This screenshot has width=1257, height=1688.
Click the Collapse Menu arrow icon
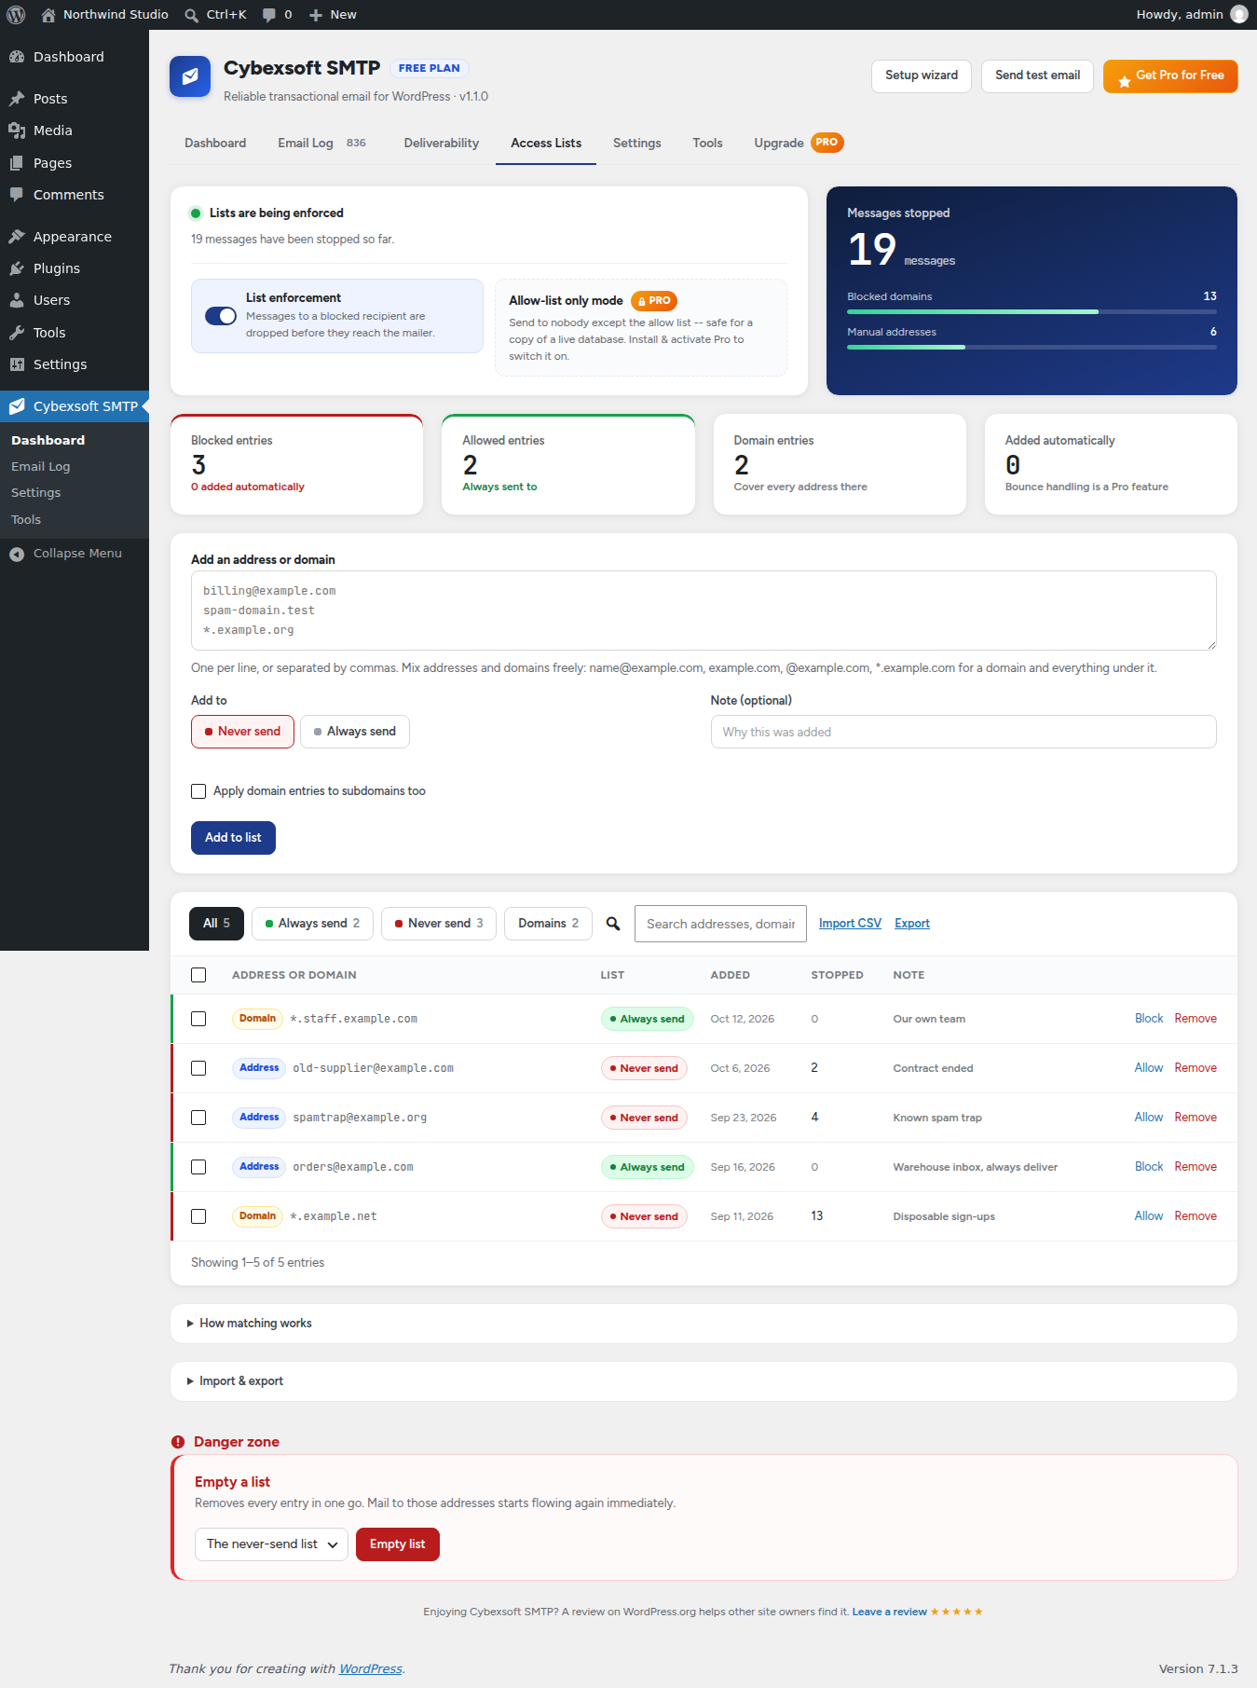tap(17, 554)
